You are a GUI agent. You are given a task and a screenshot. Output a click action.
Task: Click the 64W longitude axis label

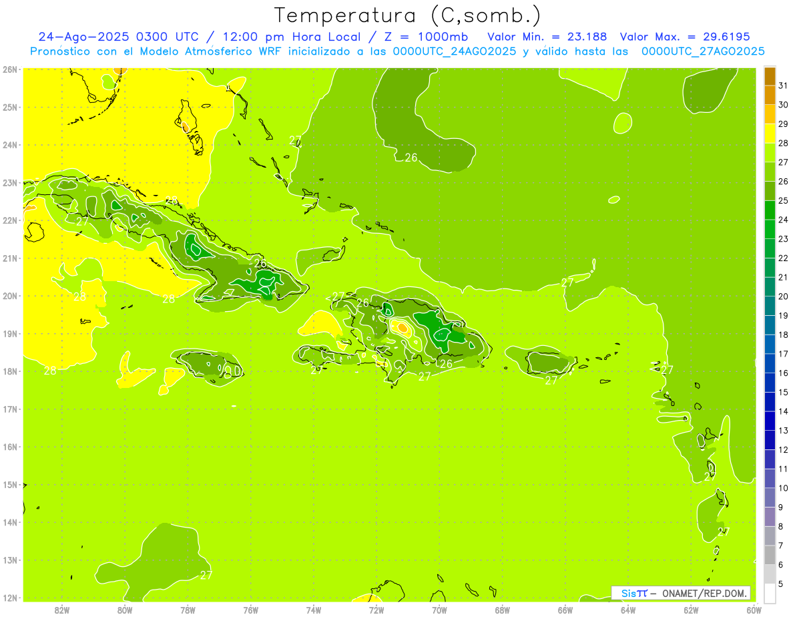click(x=628, y=610)
